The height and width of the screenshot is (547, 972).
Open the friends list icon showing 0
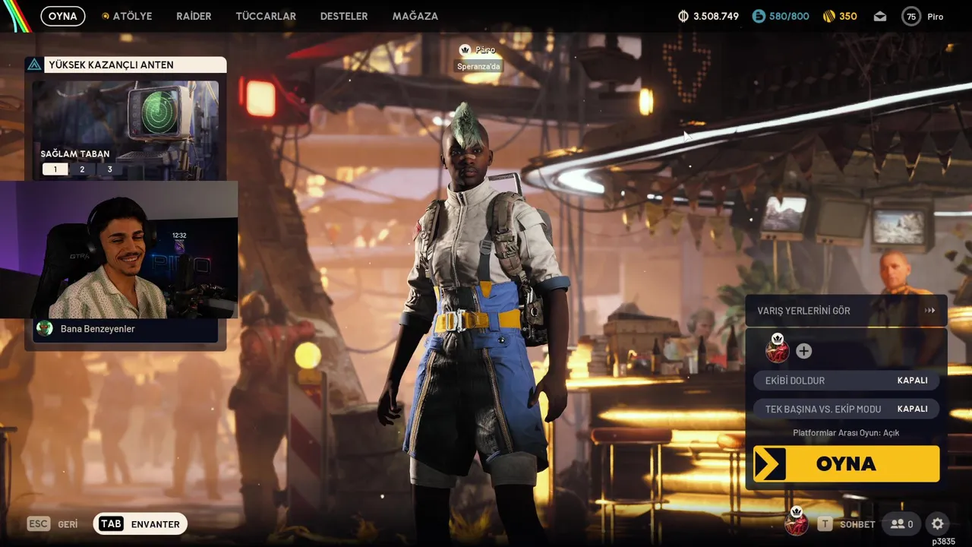click(x=901, y=524)
